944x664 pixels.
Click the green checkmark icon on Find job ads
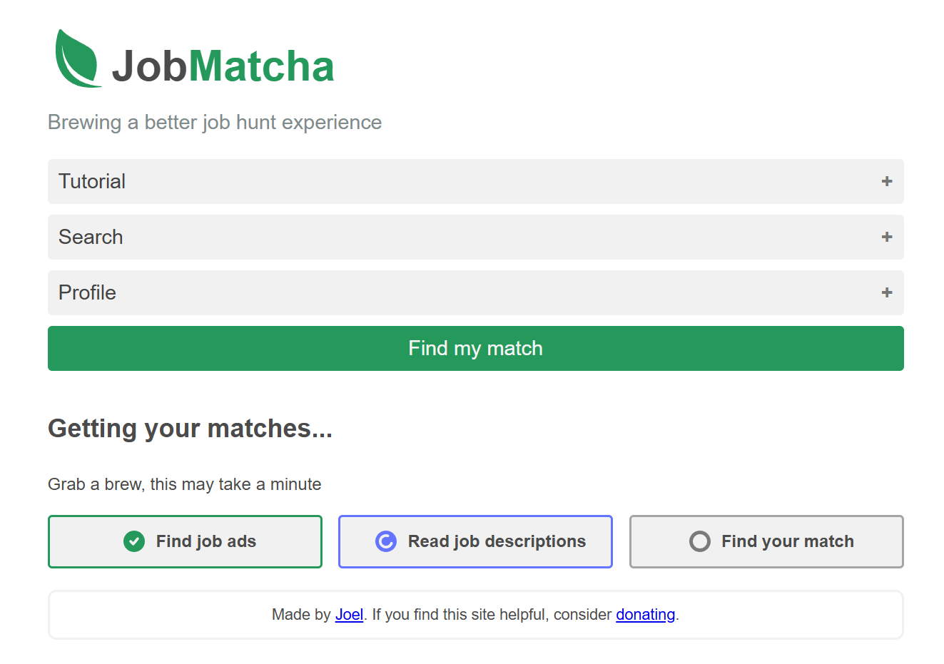134,541
